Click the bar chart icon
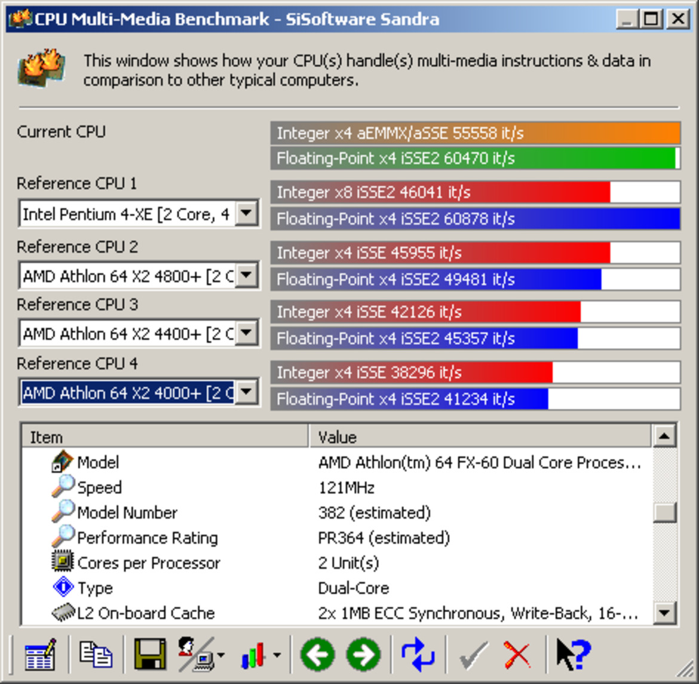 click(x=253, y=655)
